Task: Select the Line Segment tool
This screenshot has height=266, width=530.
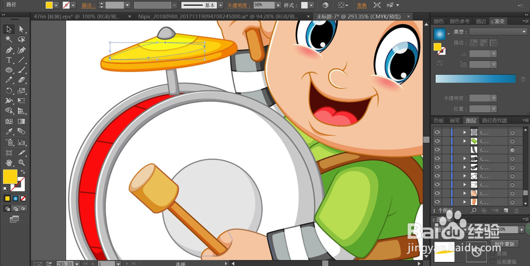Action: (22, 60)
